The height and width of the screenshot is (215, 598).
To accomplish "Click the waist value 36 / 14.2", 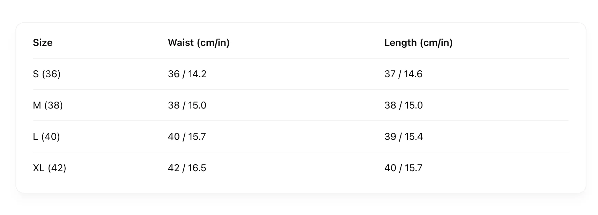I will (x=187, y=74).
